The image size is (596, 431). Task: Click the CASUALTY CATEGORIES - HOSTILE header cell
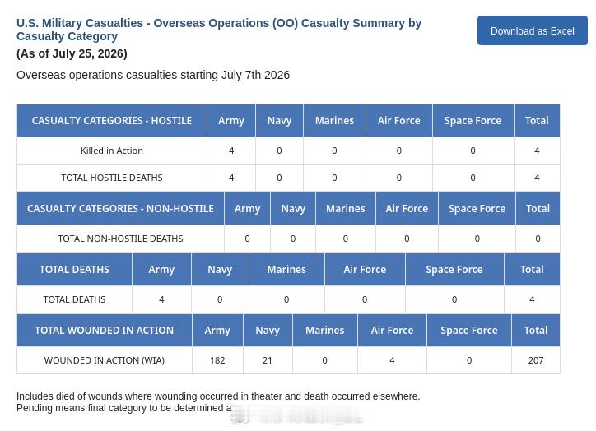pos(112,121)
